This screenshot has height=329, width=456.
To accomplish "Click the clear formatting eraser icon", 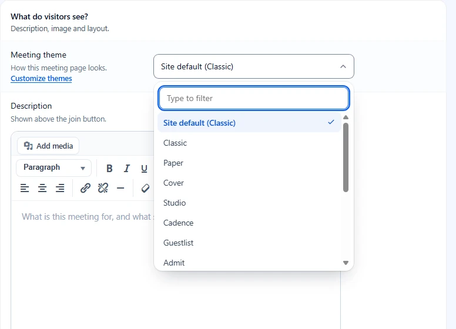I will coord(145,188).
